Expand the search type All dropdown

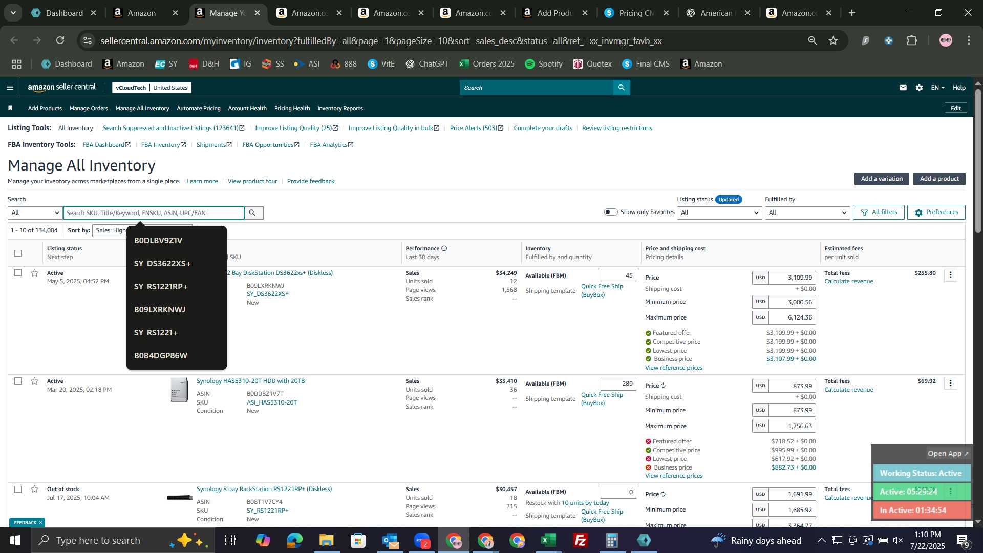35,212
